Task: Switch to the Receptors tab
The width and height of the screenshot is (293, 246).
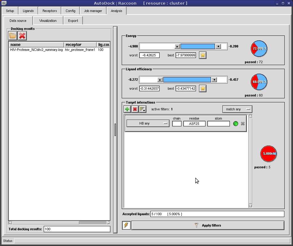Action: pos(50,11)
